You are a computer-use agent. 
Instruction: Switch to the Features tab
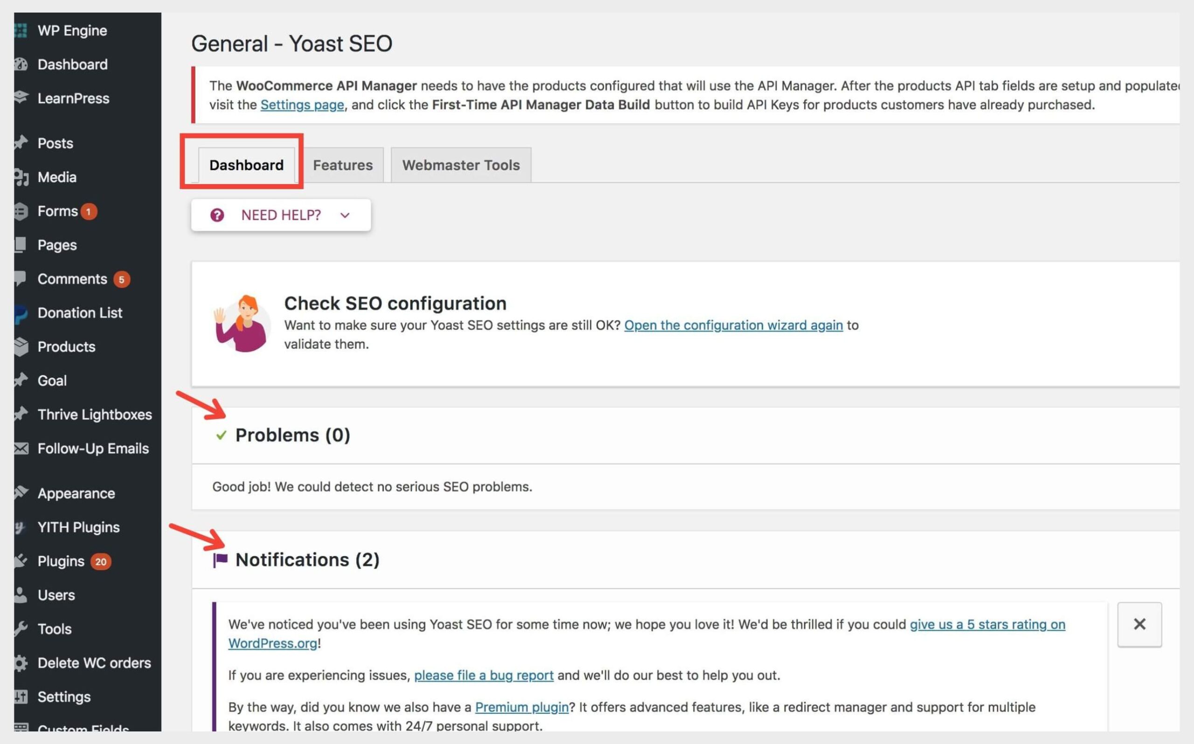[x=342, y=165]
